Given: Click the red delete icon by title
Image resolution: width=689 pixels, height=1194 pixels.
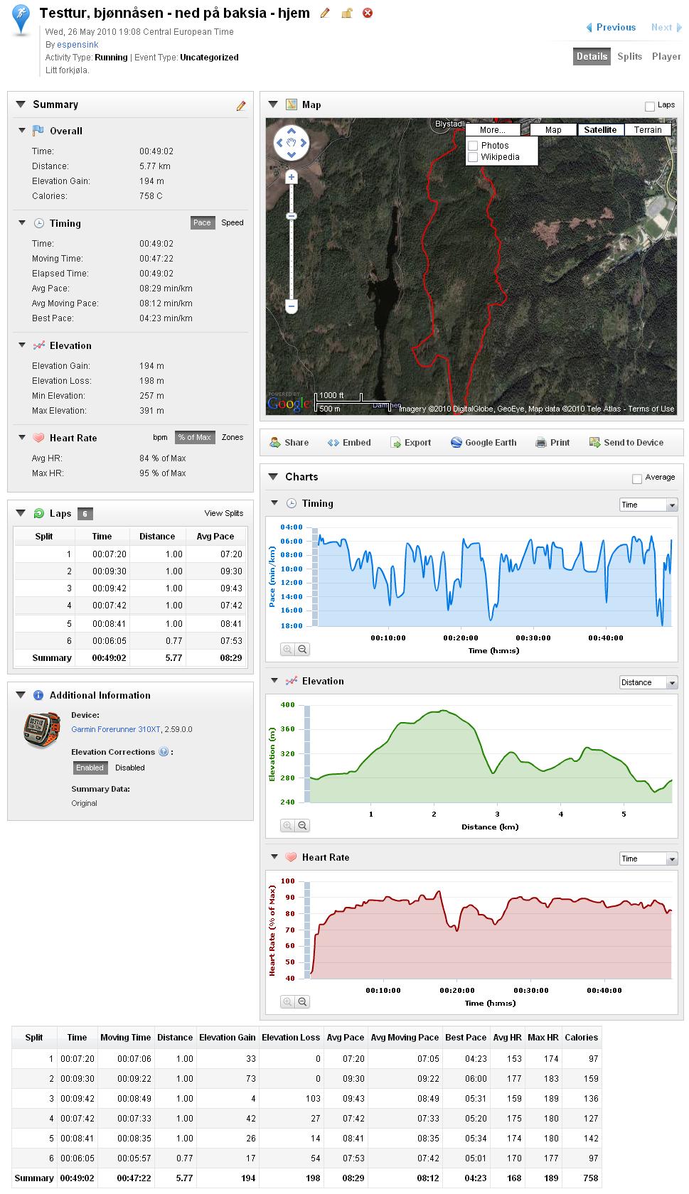Looking at the screenshot, I should click(x=368, y=13).
